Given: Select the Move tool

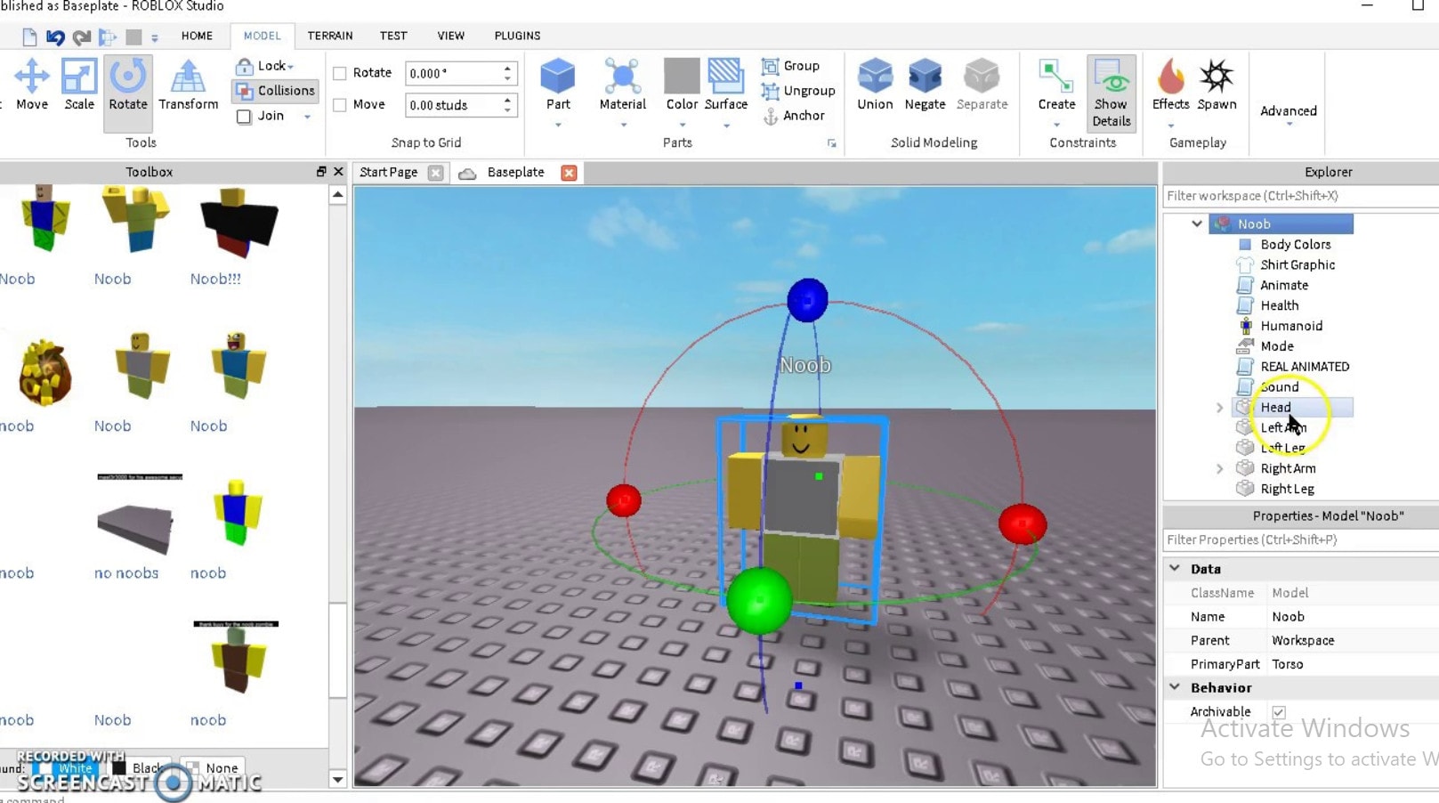Looking at the screenshot, I should click(x=32, y=85).
